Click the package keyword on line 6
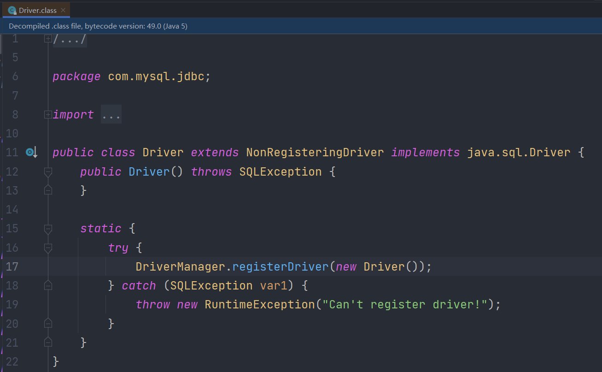 click(x=76, y=77)
